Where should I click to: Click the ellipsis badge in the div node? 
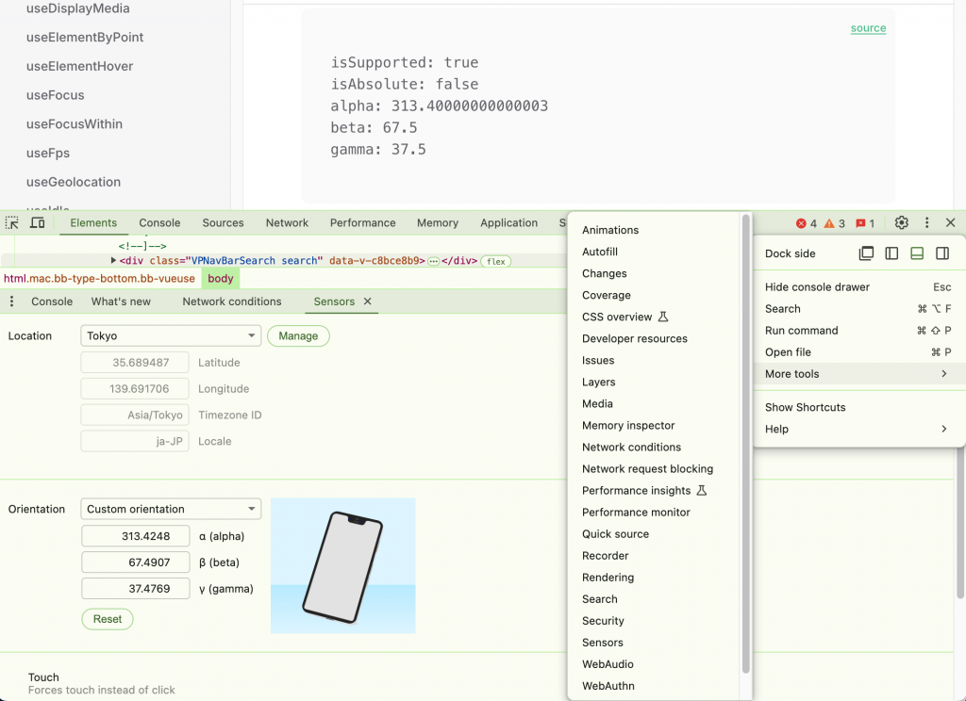pos(433,261)
